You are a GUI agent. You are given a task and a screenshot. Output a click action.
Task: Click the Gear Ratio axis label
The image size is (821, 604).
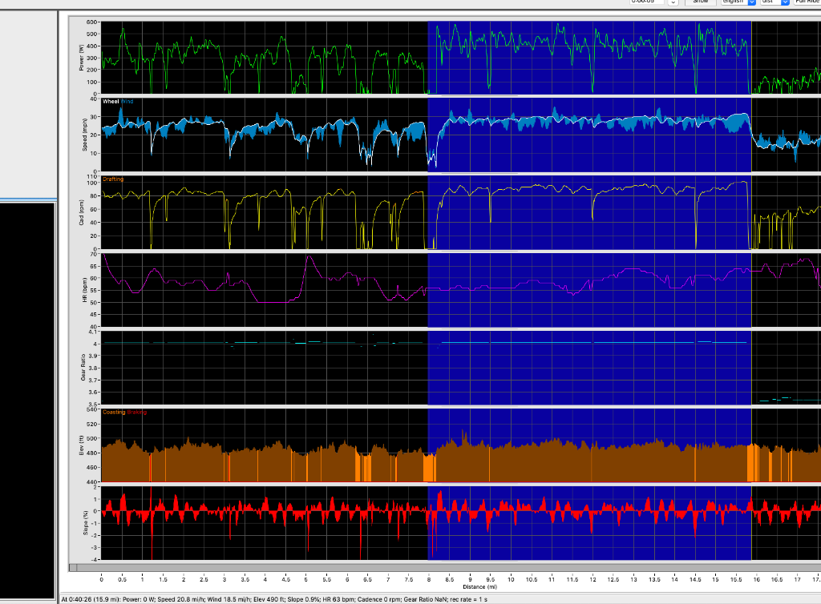pyautogui.click(x=82, y=367)
